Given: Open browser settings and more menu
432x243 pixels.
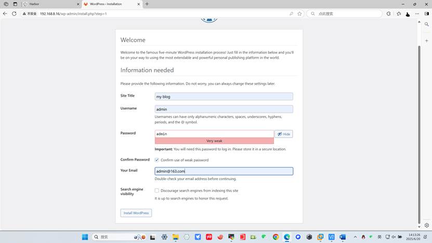Looking at the screenshot, I should coord(417,14).
